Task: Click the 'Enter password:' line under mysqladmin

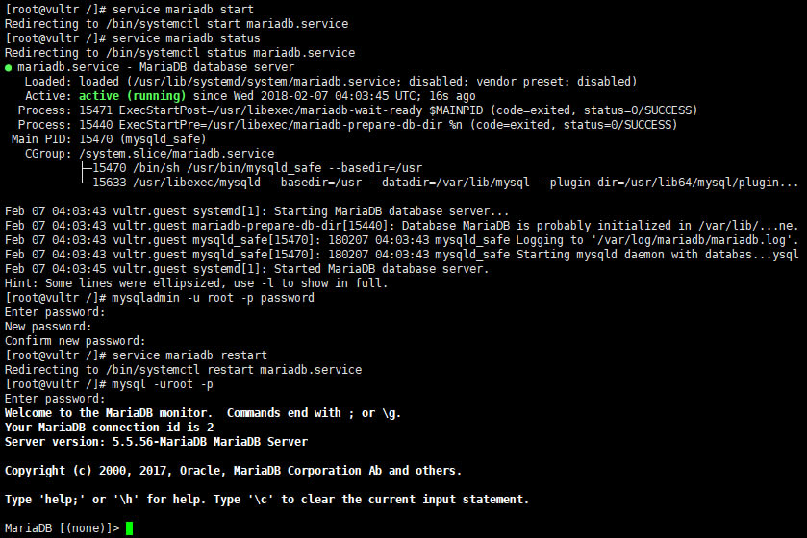Action: pos(55,312)
